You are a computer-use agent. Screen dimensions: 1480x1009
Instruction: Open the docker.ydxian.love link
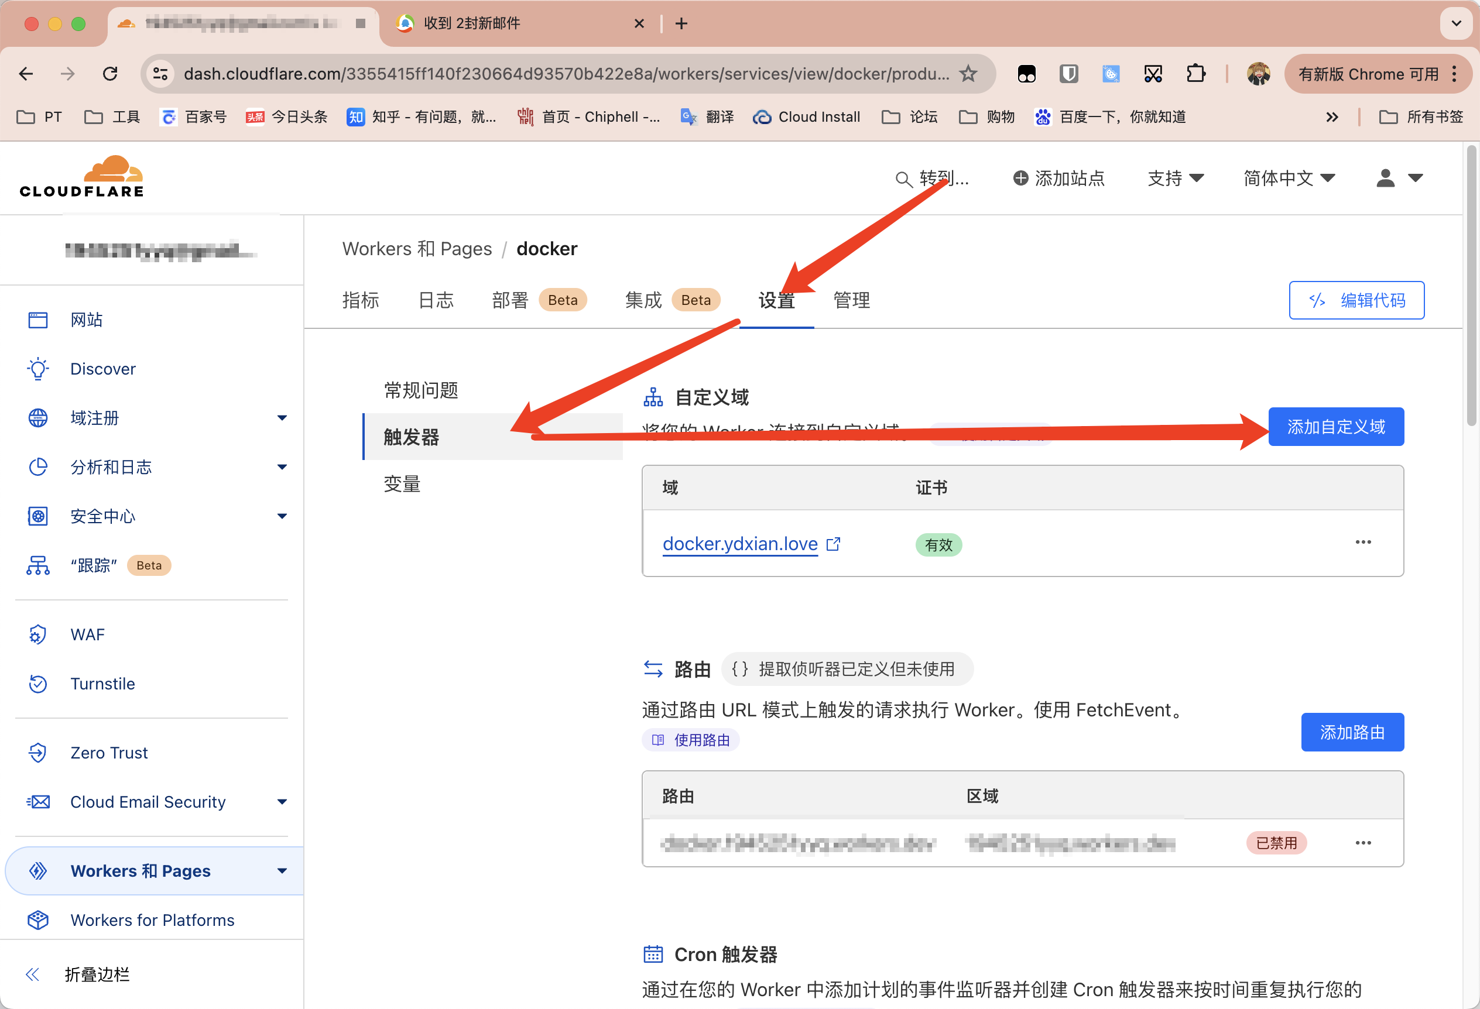740,544
